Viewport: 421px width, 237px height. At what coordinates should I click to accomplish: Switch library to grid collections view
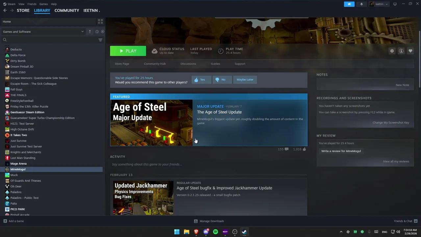coord(100,21)
